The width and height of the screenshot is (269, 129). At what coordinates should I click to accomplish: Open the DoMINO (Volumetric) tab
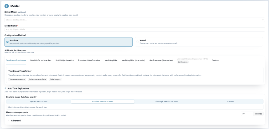pos(65,60)
